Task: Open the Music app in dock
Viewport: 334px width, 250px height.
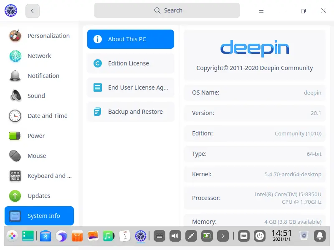Action: pos(109,236)
